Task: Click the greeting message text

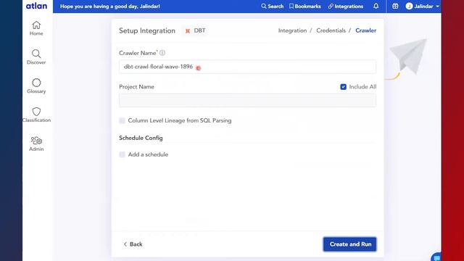Action: [x=110, y=7]
